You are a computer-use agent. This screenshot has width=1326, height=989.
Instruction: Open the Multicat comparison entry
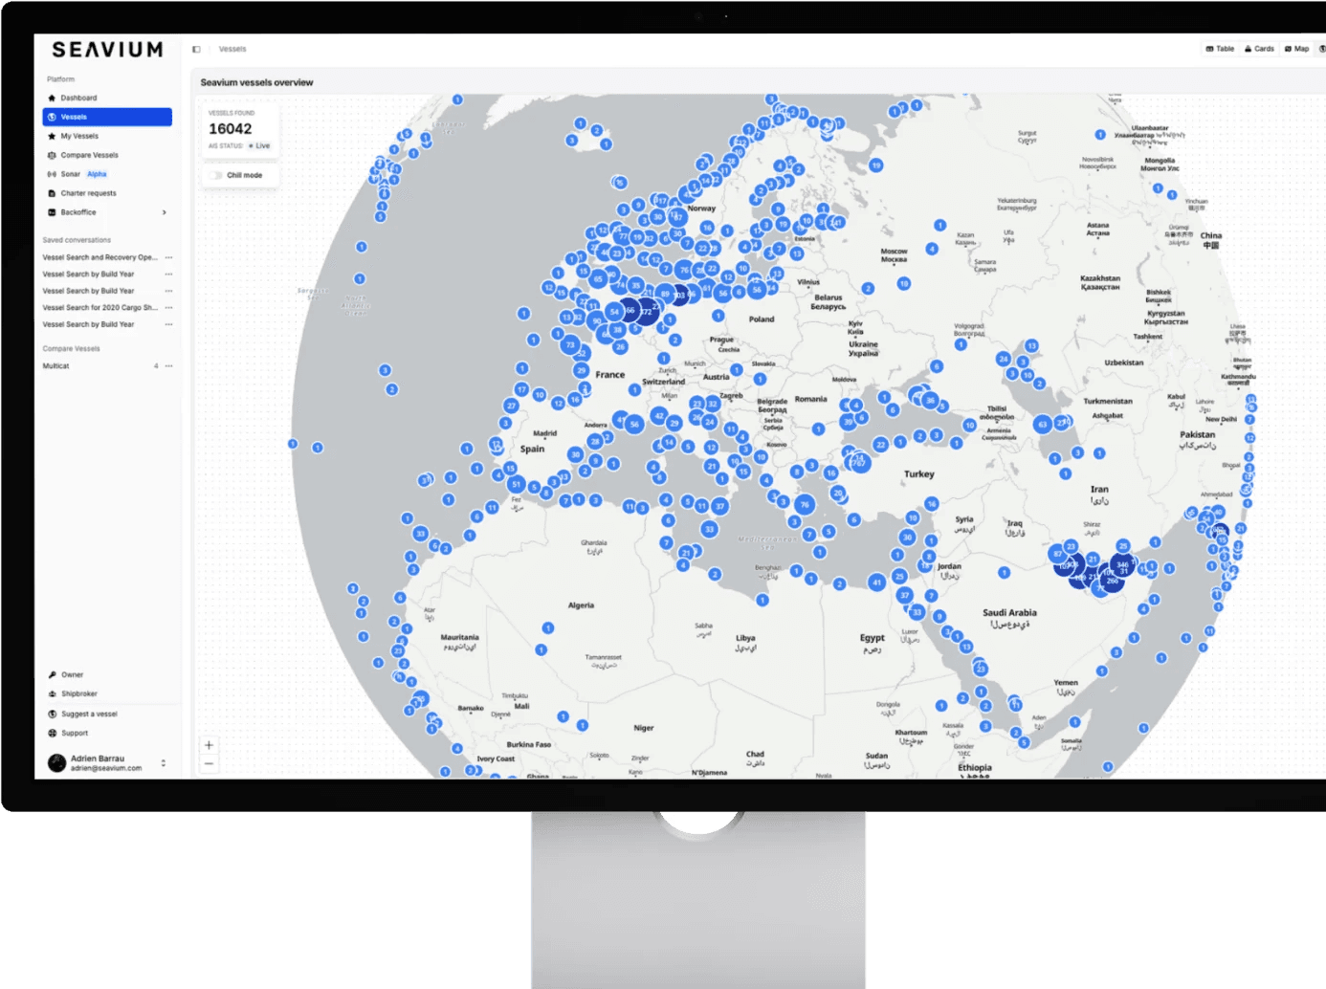(x=55, y=366)
